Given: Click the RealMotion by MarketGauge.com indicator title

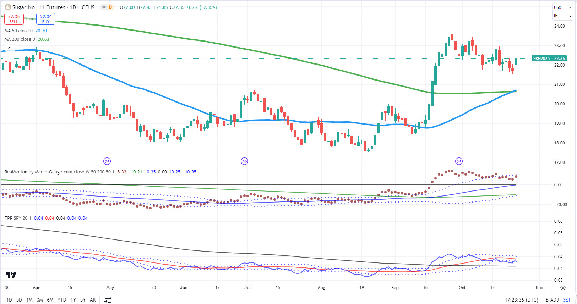Looking at the screenshot, I should point(38,172).
